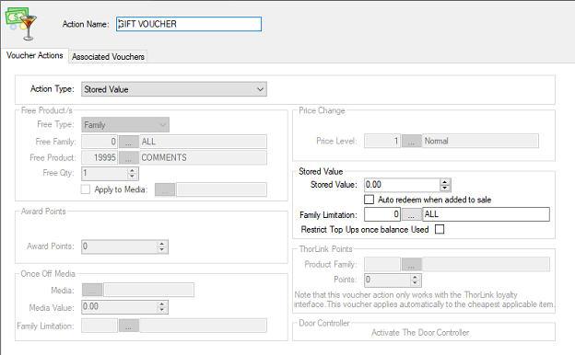
Task: Open the Free Type Family dropdown
Action: click(x=125, y=125)
